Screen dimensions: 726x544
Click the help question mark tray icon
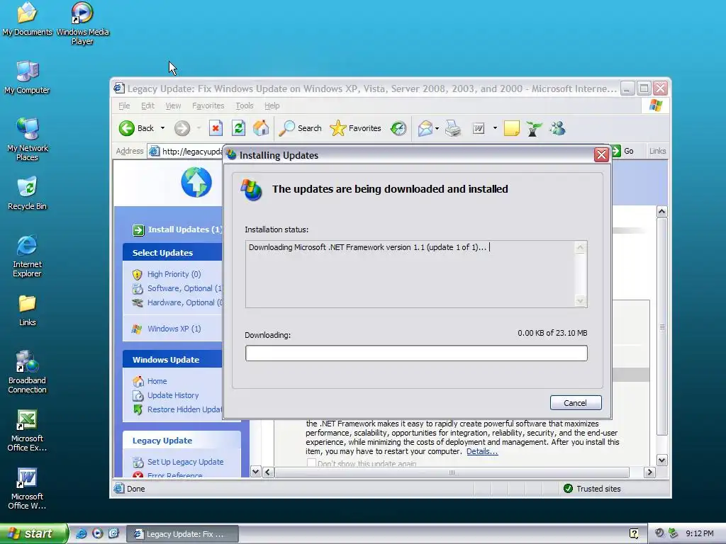tap(634, 533)
